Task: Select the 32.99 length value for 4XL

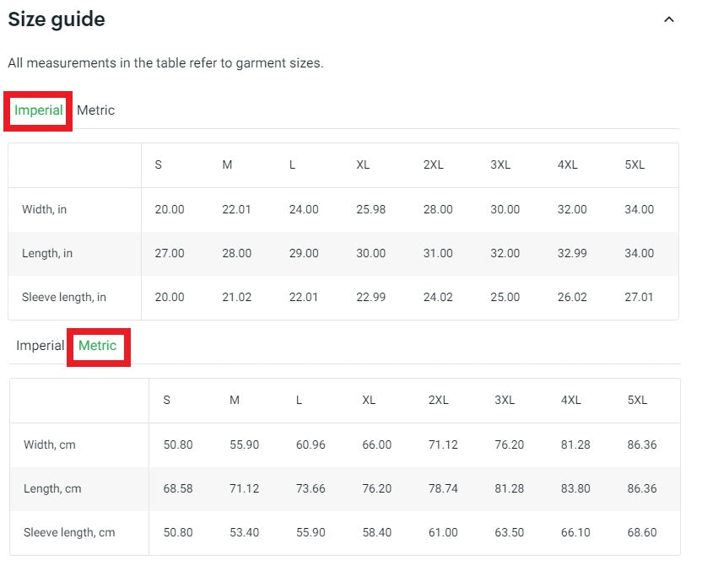Action: click(x=572, y=253)
